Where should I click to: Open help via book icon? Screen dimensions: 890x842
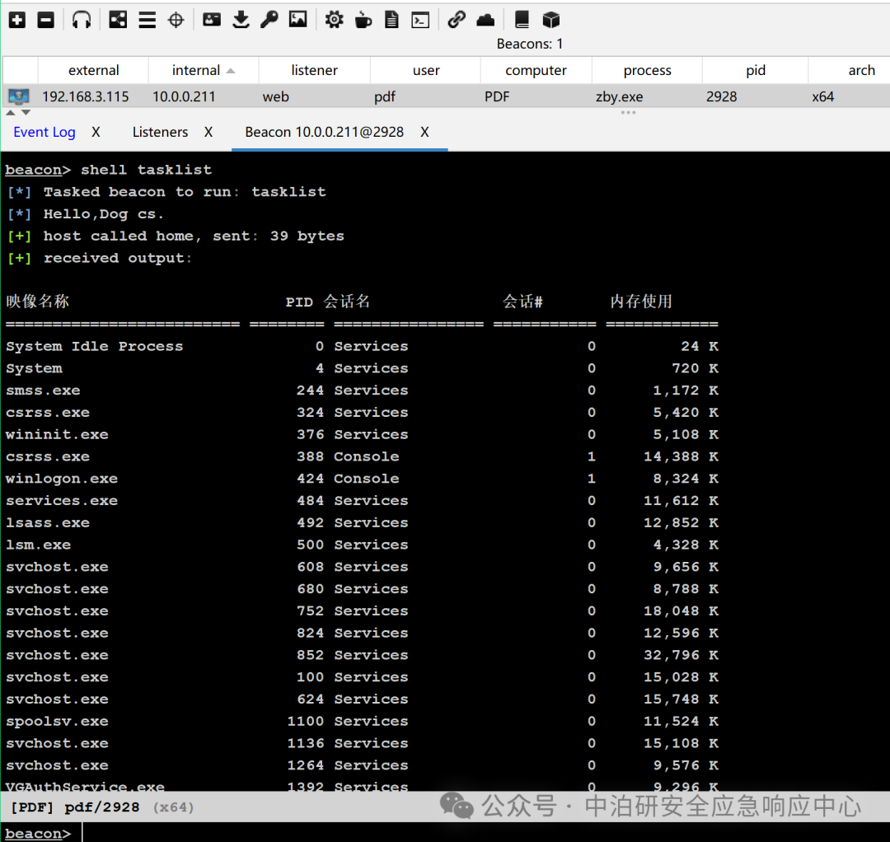[522, 20]
